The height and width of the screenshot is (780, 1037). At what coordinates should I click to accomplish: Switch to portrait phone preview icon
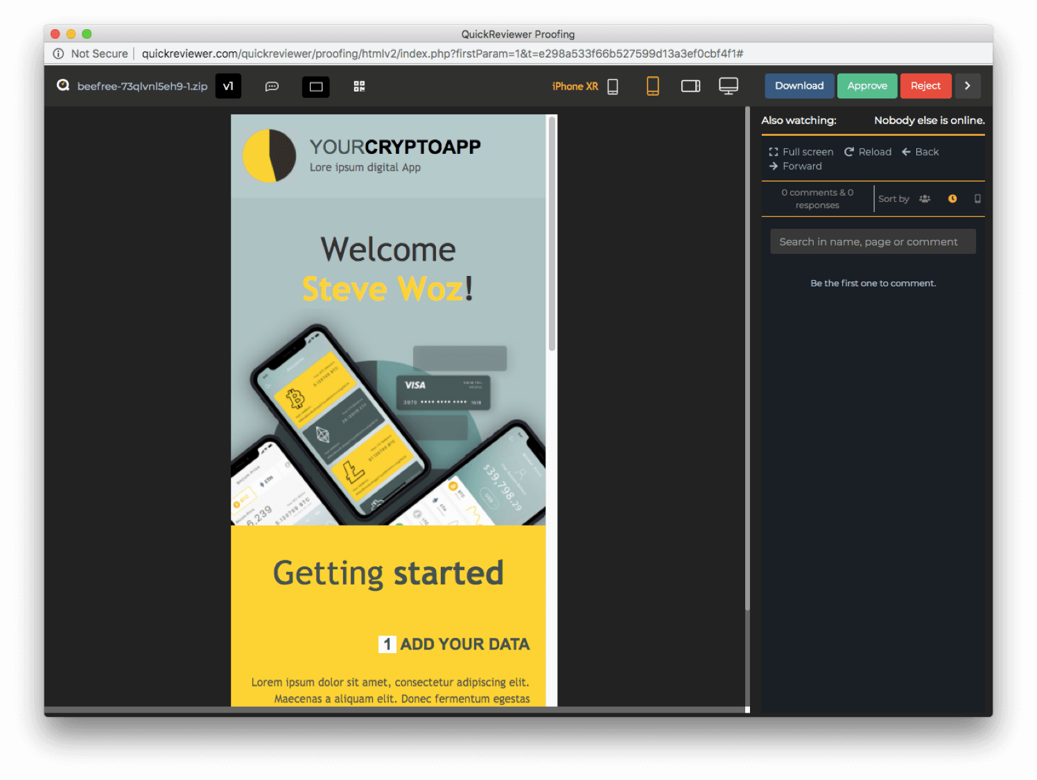(x=652, y=86)
